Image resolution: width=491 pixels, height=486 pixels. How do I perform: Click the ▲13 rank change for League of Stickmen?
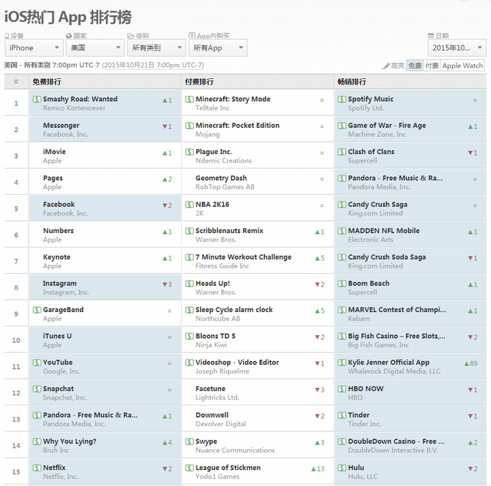pos(318,469)
